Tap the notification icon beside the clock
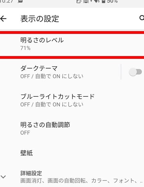The image size is (144, 187). coord(20,1)
